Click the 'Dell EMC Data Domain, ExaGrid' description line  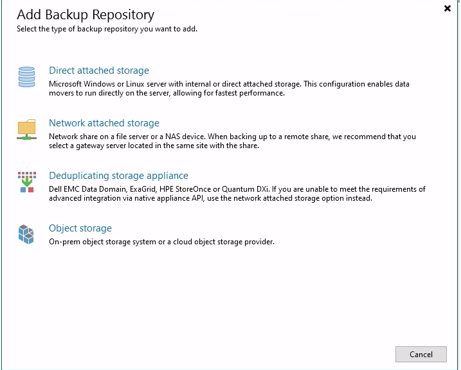[237, 189]
